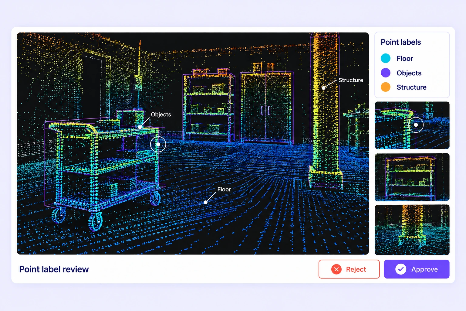Click the Objects label in legend

point(409,73)
